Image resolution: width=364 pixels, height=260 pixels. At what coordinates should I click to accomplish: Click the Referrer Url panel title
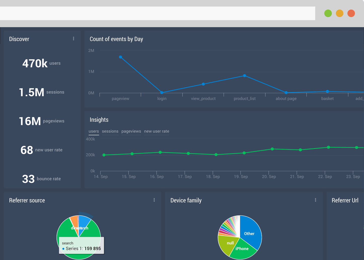coord(345,200)
